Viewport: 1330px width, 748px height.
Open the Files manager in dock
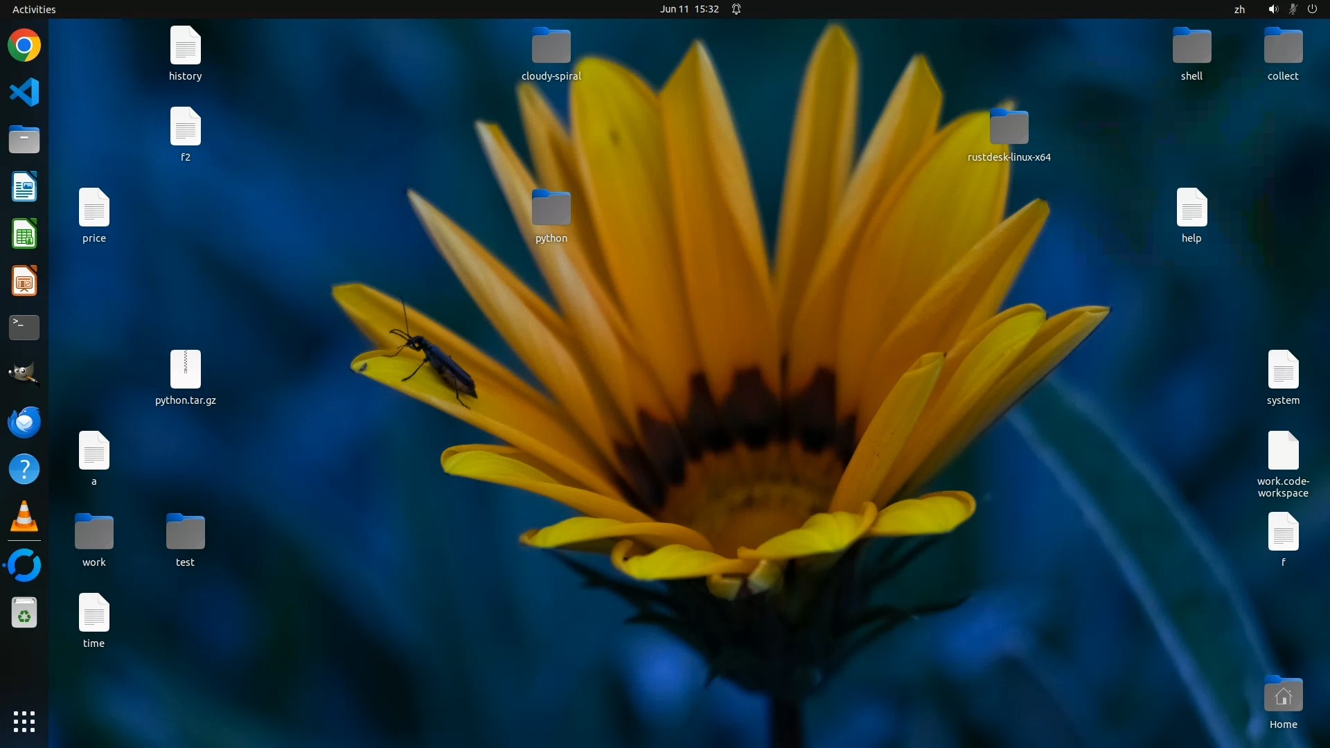(x=24, y=140)
